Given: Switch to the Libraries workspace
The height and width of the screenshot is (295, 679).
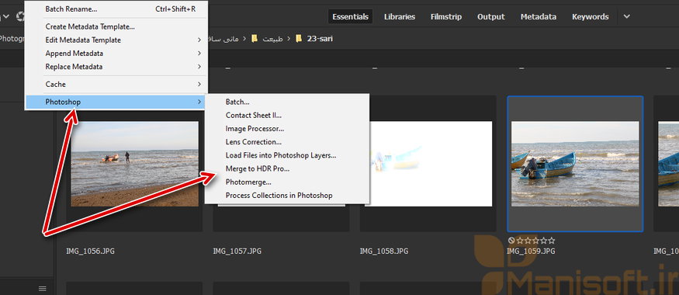Looking at the screenshot, I should pos(400,16).
